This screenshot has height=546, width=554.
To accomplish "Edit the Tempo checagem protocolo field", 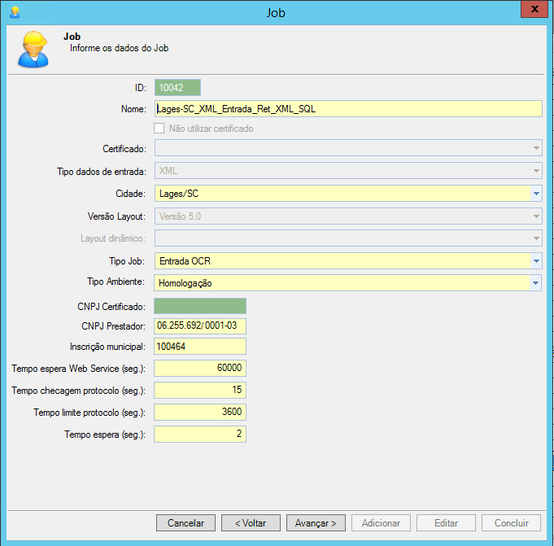I will (x=199, y=391).
